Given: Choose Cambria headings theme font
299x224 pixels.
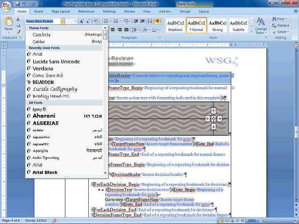Looking at the screenshot, I should 65,35.
